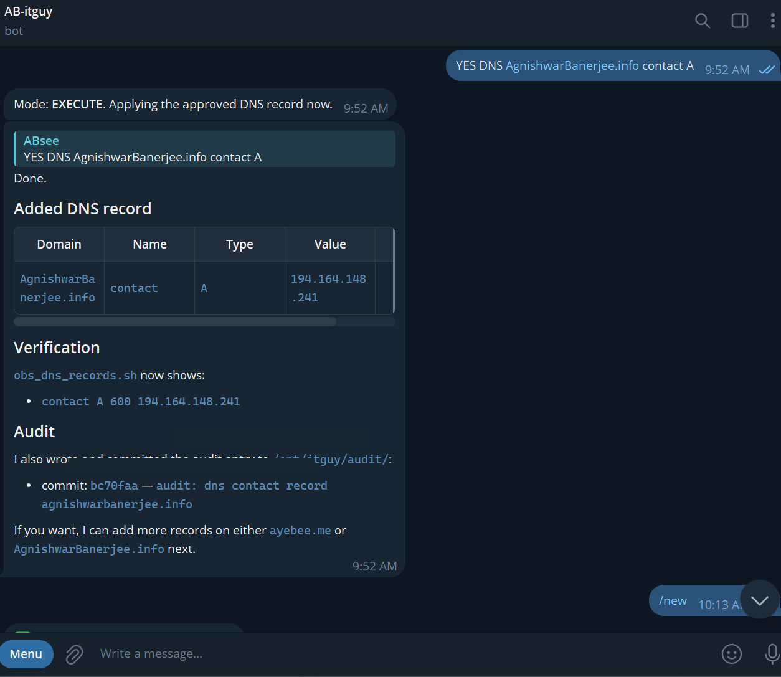Image resolution: width=781 pixels, height=677 pixels.
Task: Open AB-itguy chat header profile
Action: click(29, 21)
